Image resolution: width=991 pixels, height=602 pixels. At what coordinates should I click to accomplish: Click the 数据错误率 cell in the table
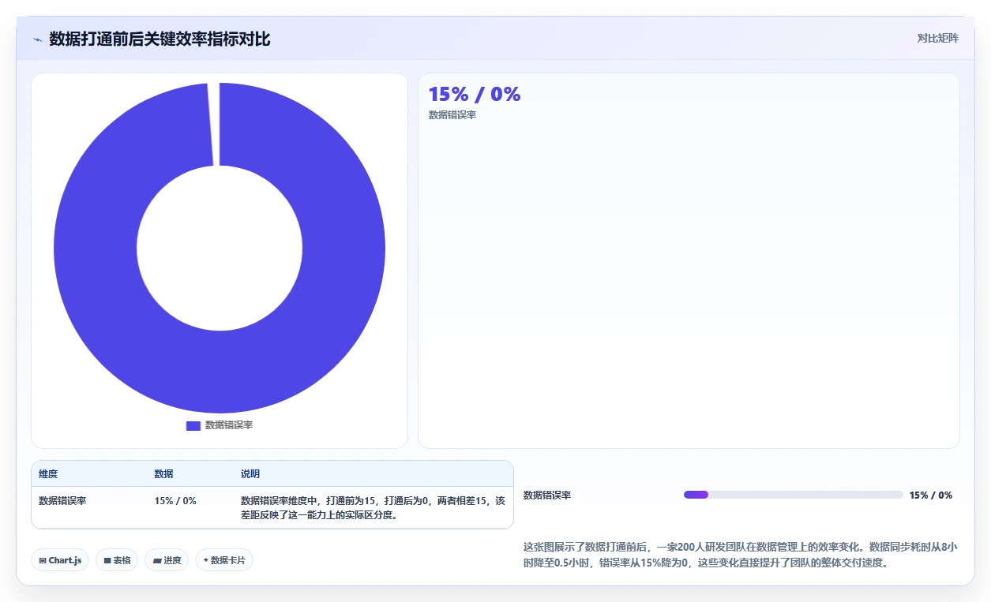point(62,501)
